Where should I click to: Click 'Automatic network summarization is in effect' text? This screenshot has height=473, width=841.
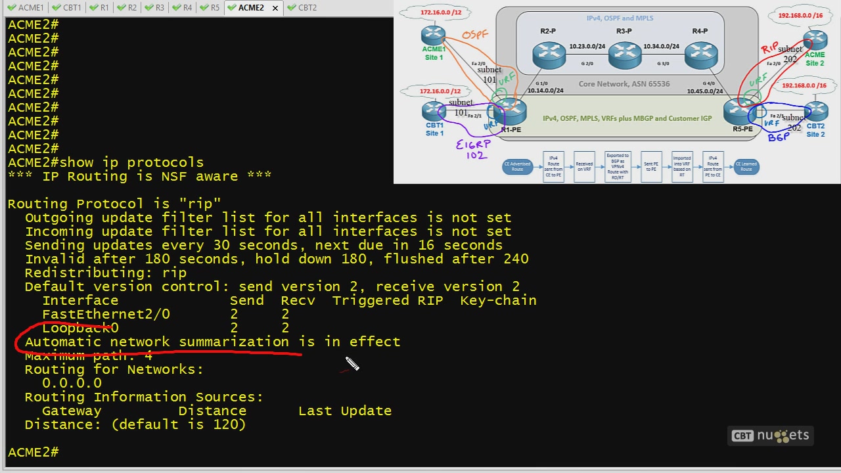tap(212, 342)
